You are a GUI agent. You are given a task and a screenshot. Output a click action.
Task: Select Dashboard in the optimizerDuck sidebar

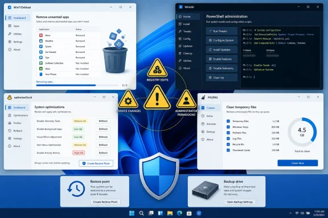[18, 107]
